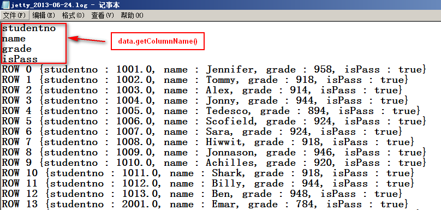Click the 'studentno' header line

(29, 28)
